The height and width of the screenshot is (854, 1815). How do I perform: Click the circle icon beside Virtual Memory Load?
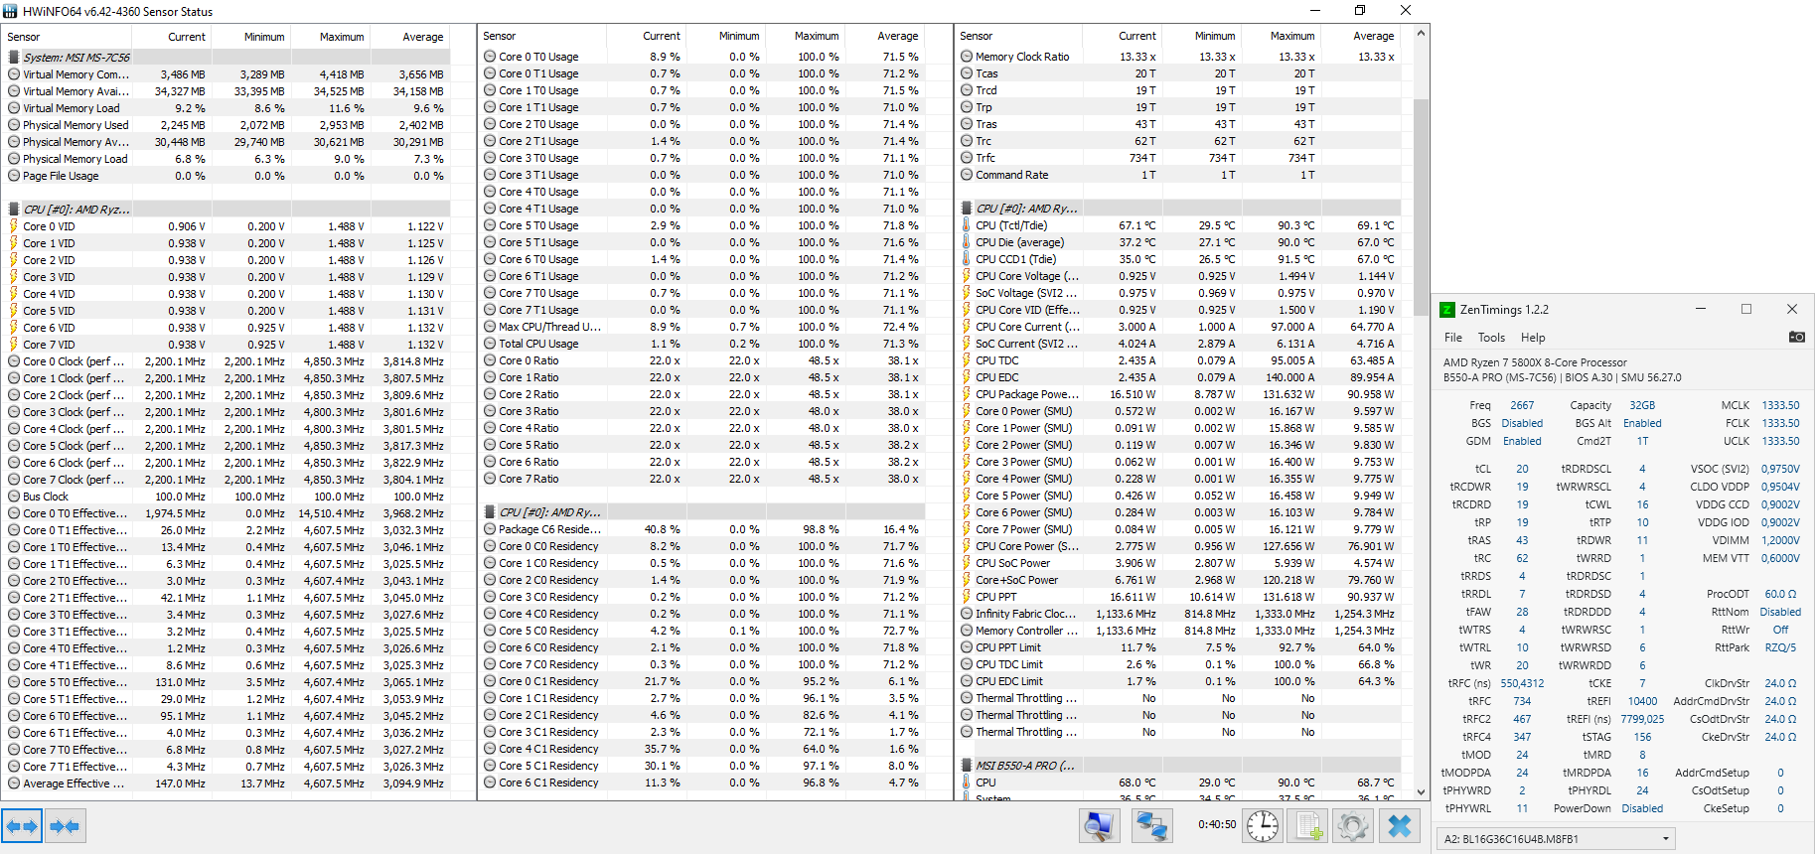point(14,108)
